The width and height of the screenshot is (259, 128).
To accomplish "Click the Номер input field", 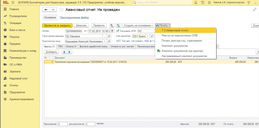I will tap(74, 31).
